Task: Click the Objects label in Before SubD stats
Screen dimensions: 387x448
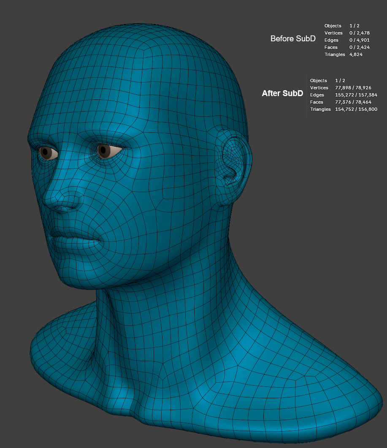Action: pyautogui.click(x=333, y=26)
